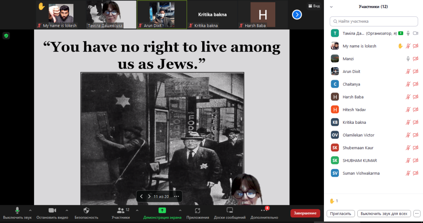Show next video thumbnails with blue arrow
Viewport: 423px width, 223px height.
click(x=297, y=14)
